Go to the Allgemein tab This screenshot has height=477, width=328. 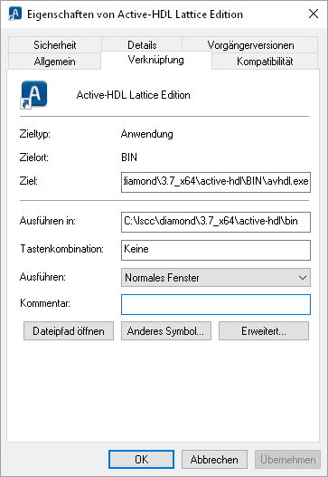(x=54, y=62)
